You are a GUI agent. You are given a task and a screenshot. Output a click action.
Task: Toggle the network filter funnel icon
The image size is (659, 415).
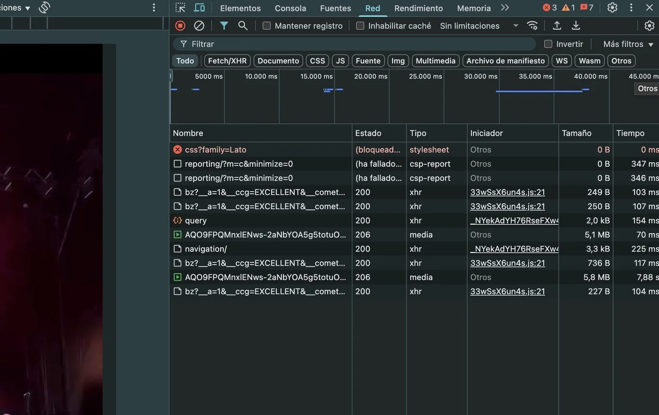pyautogui.click(x=224, y=26)
